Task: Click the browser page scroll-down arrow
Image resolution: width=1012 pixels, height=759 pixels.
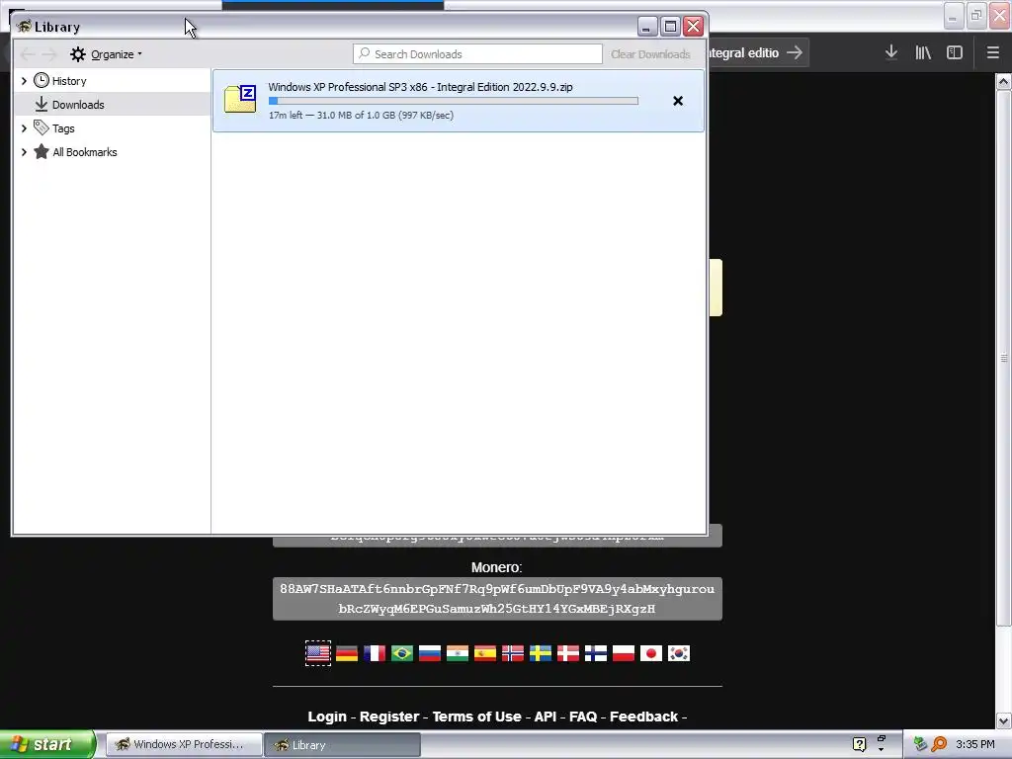Action: (1003, 720)
